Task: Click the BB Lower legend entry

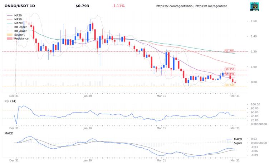Action: pyautogui.click(x=20, y=31)
